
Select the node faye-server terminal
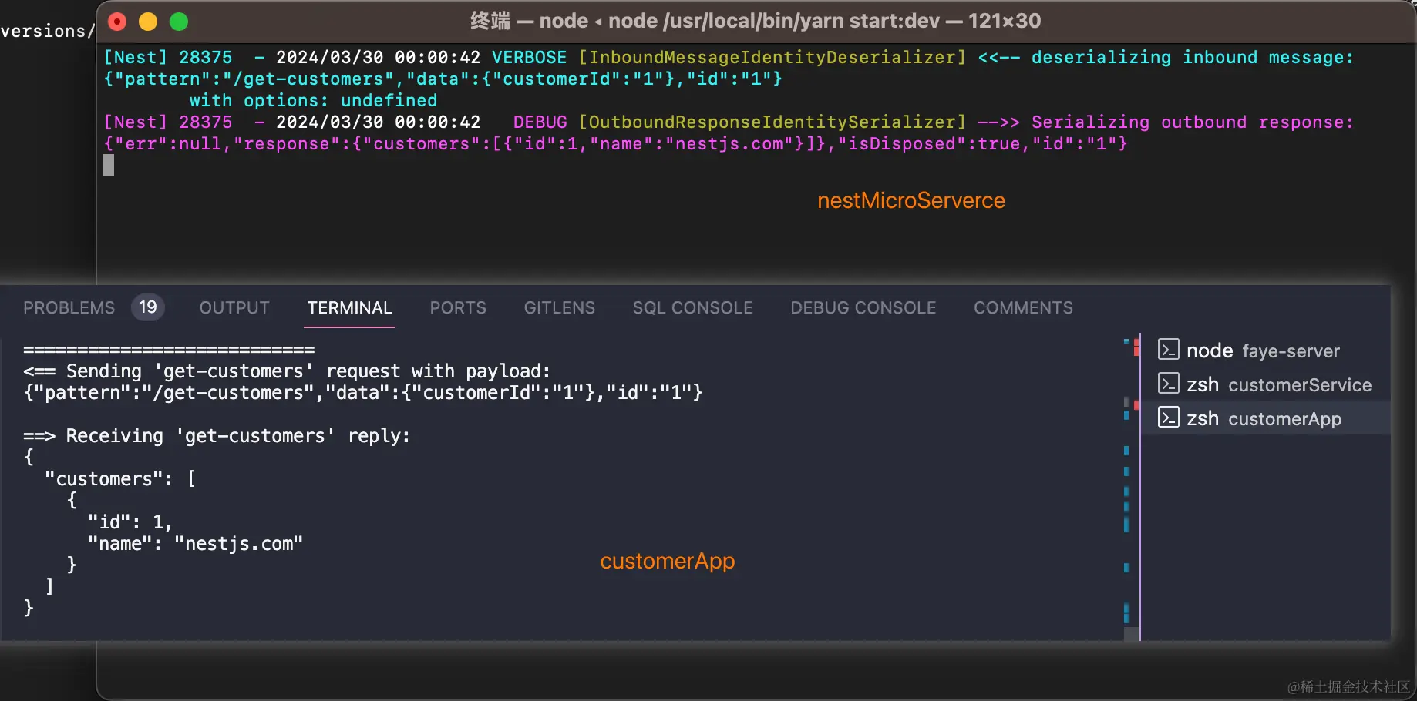click(x=1265, y=350)
